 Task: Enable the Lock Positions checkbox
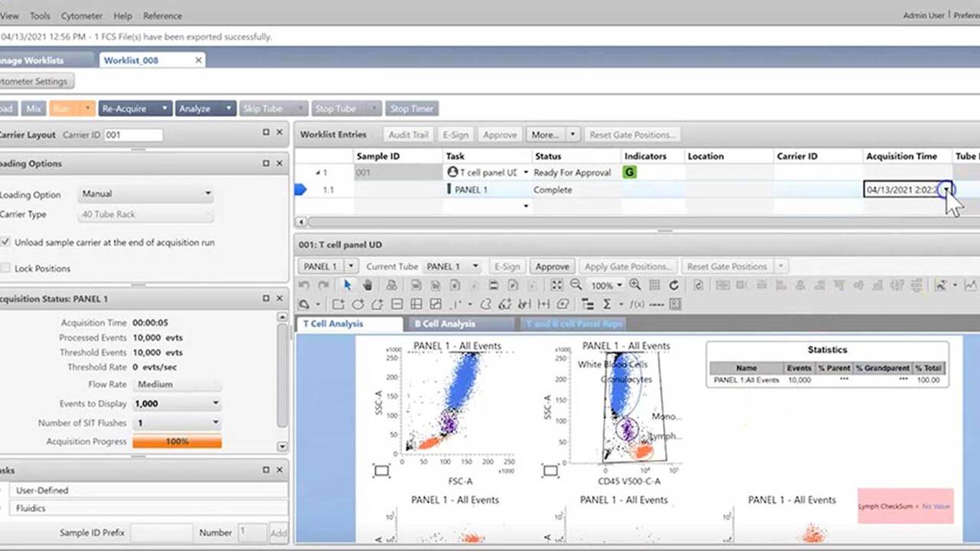coord(6,269)
